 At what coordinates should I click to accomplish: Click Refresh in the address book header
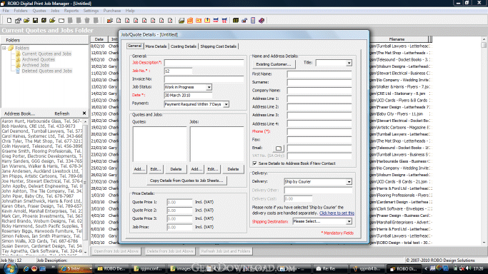[62, 113]
